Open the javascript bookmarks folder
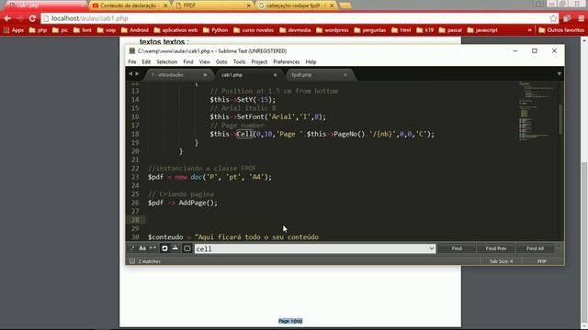Screen dimensions: 588x330 (482, 30)
